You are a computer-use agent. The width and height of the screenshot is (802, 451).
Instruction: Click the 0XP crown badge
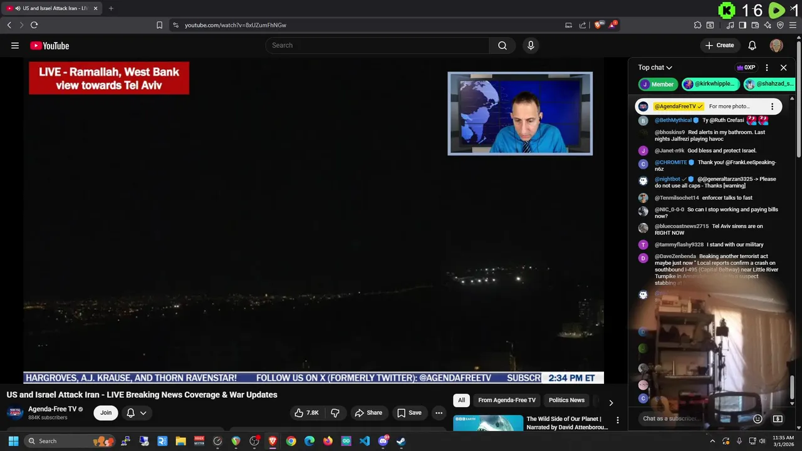pyautogui.click(x=746, y=68)
